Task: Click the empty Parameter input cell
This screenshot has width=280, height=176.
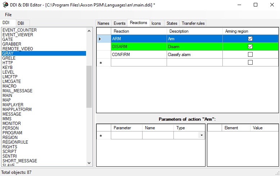Action: [x=126, y=135]
